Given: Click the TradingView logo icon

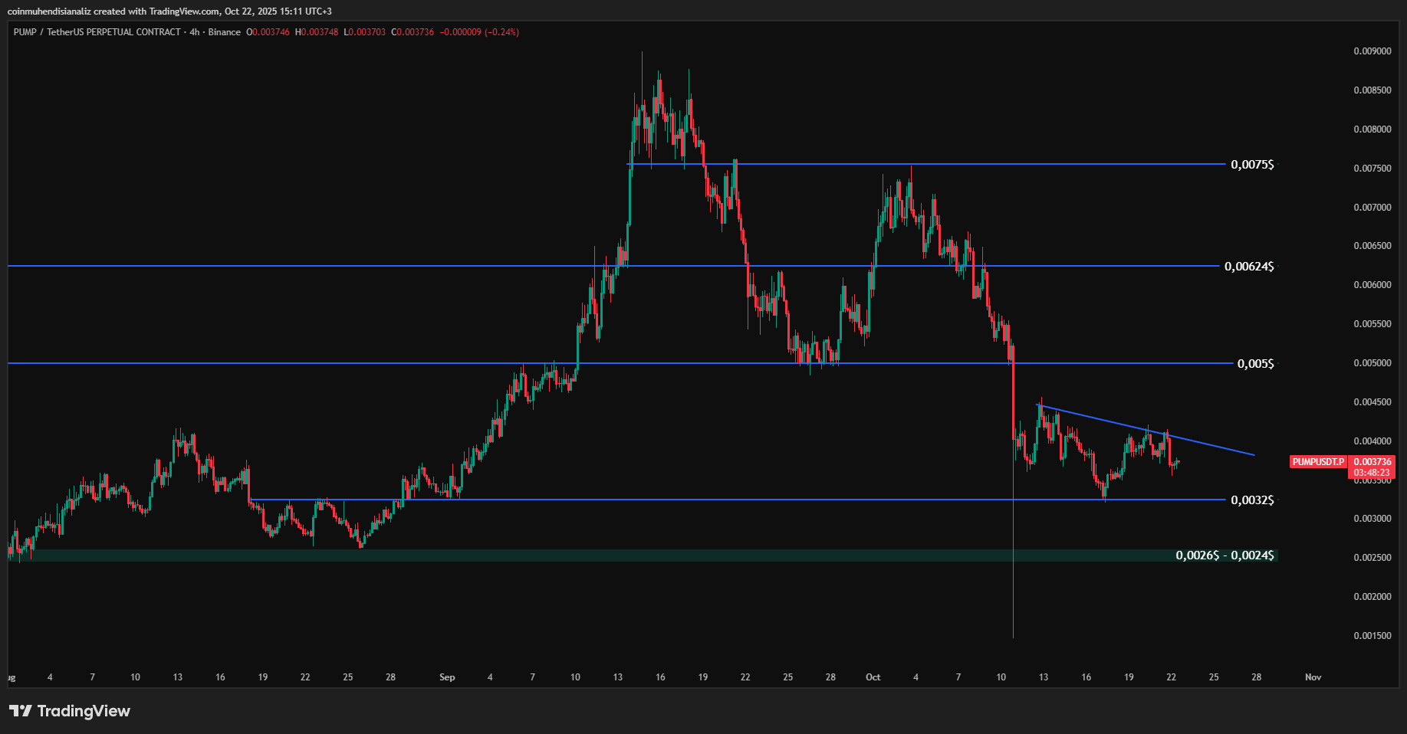Looking at the screenshot, I should [21, 711].
